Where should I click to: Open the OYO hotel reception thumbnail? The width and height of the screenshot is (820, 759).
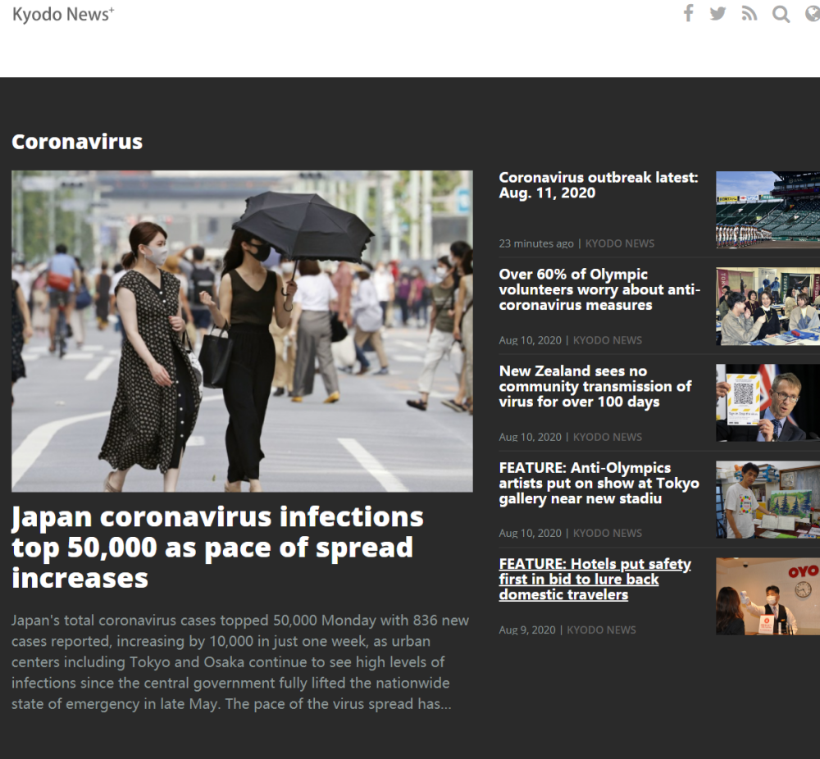[x=768, y=596]
